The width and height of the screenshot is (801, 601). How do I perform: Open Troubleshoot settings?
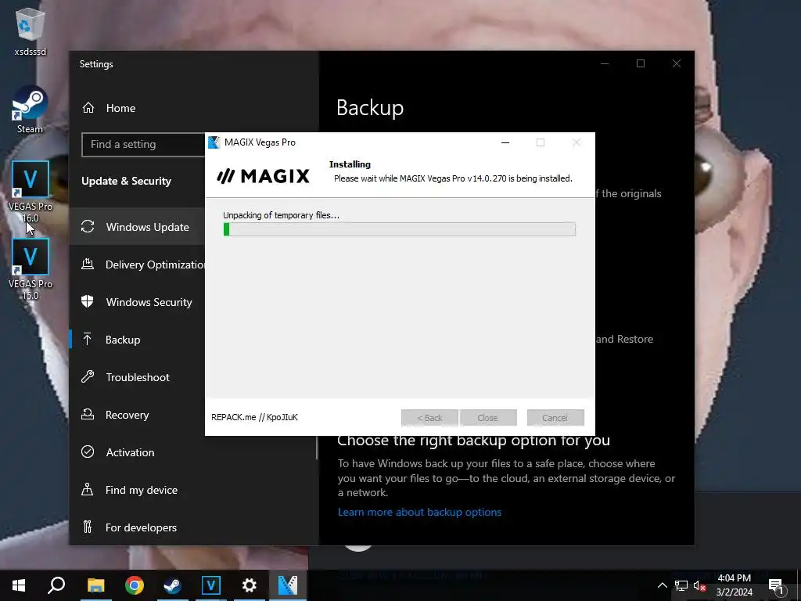pos(138,377)
